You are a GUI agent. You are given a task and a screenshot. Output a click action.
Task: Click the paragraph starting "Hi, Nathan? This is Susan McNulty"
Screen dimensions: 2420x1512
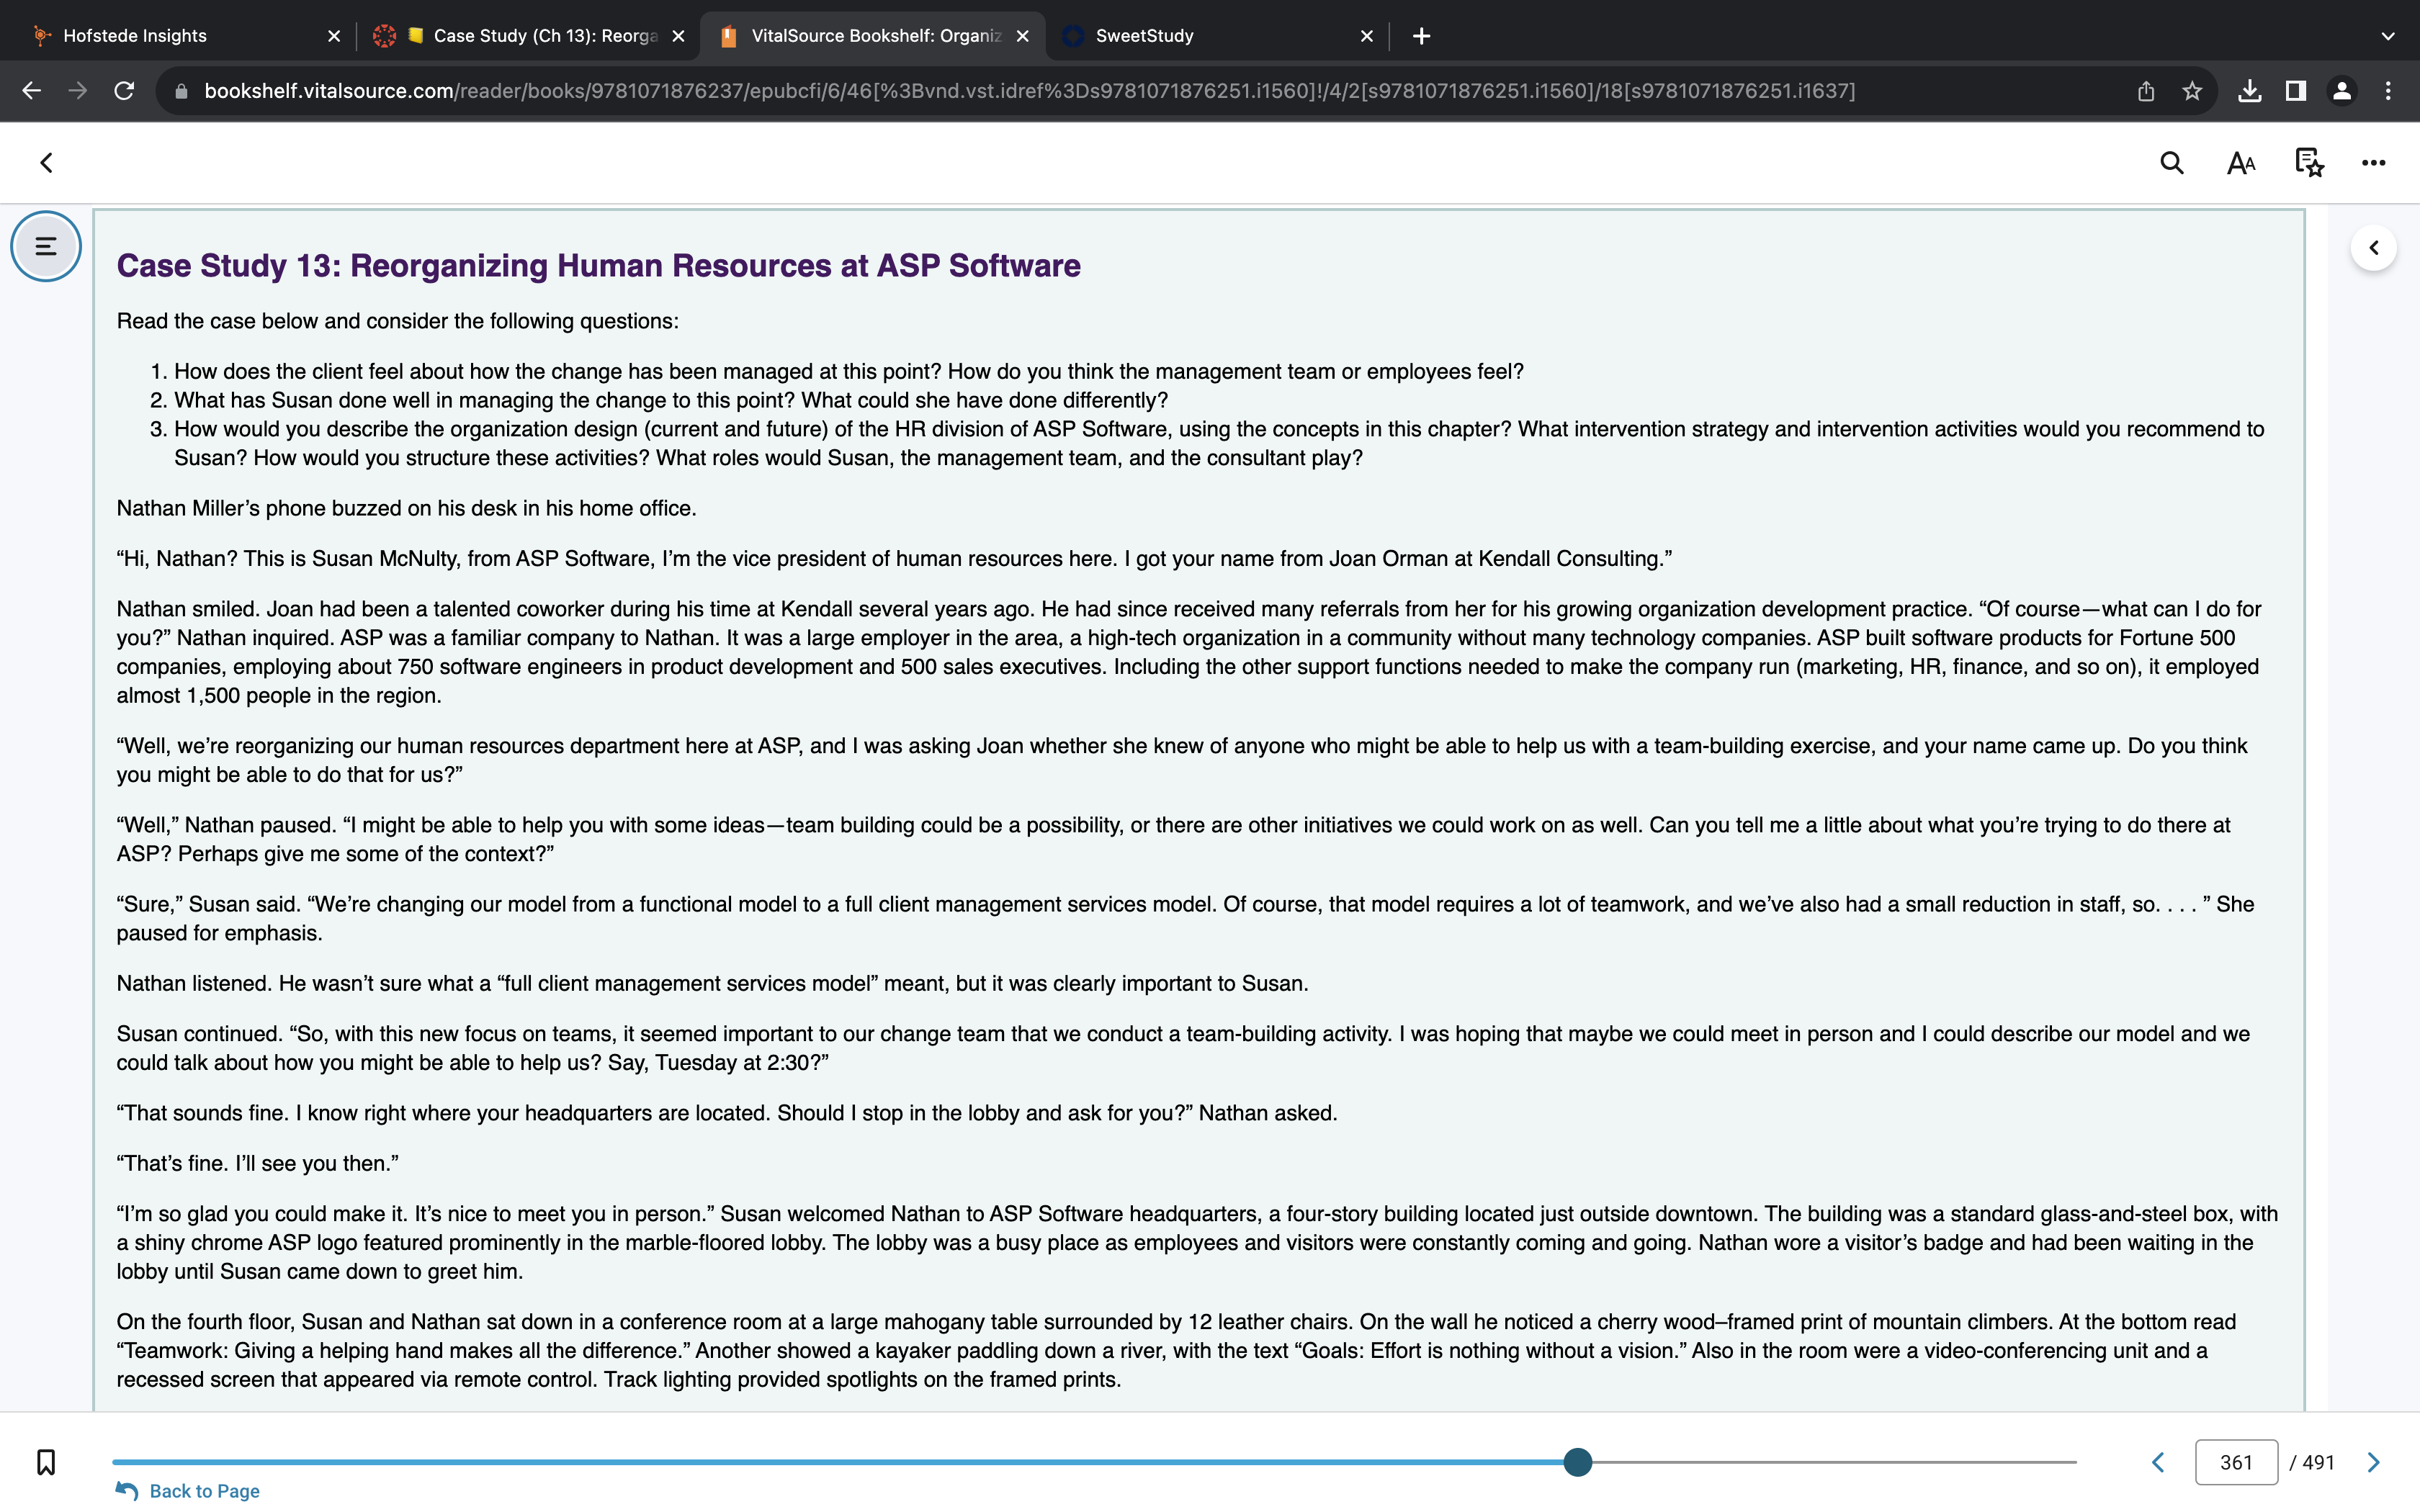pyautogui.click(x=894, y=559)
